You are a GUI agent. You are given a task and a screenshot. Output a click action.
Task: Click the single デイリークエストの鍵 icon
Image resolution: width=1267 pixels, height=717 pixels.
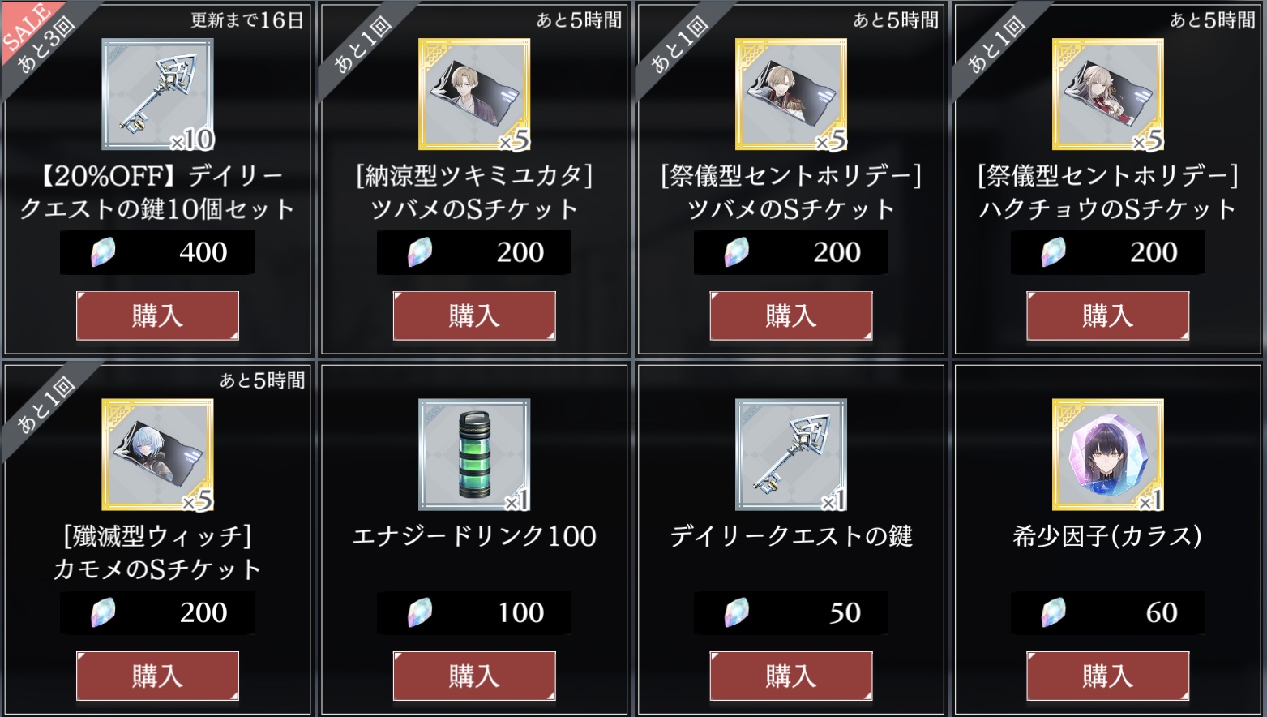[x=791, y=454]
